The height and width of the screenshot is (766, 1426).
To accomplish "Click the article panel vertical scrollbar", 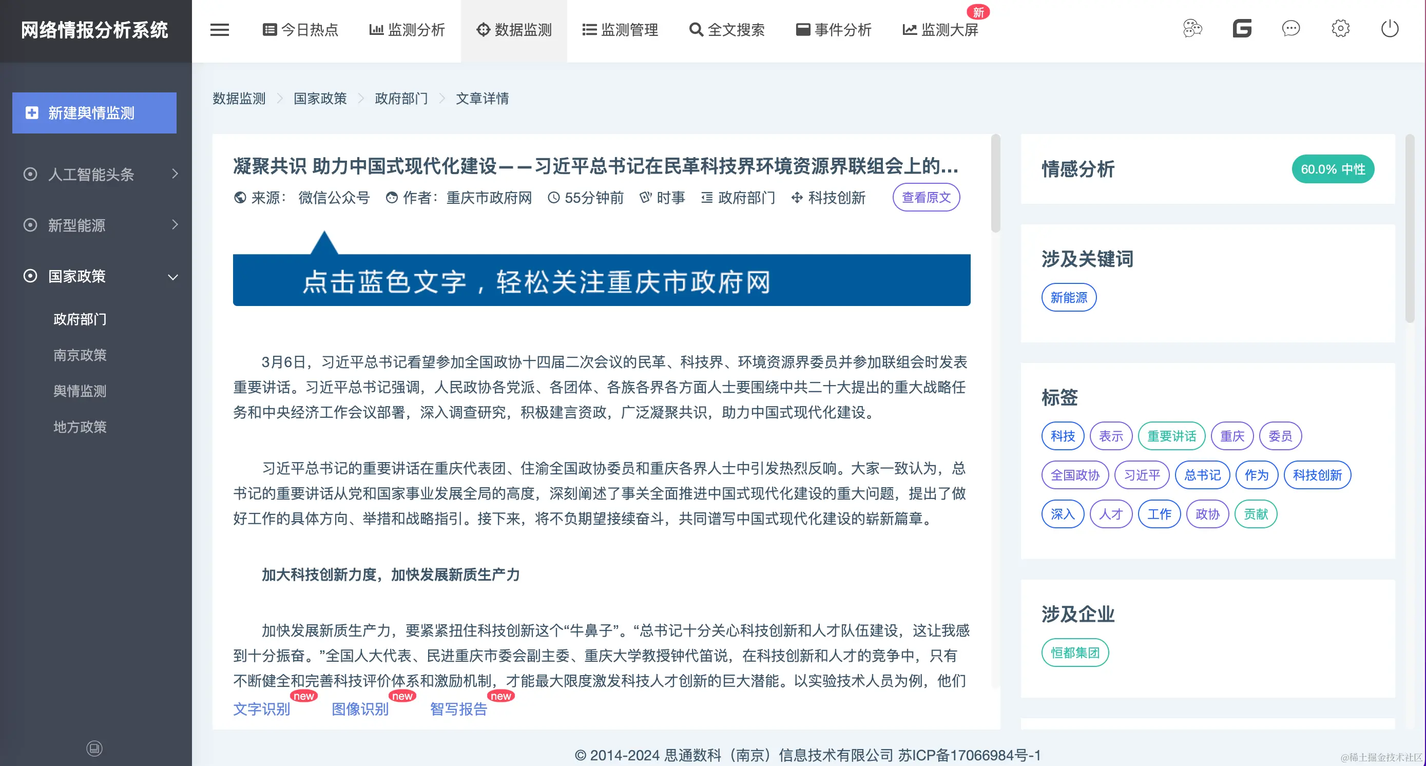I will 995,184.
